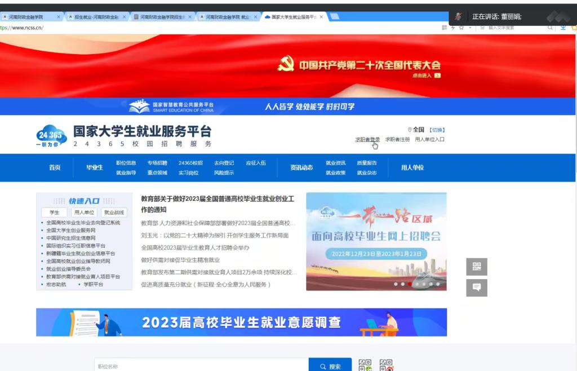Open the floating message feedback button
This screenshot has height=371, width=577.
click(x=477, y=288)
